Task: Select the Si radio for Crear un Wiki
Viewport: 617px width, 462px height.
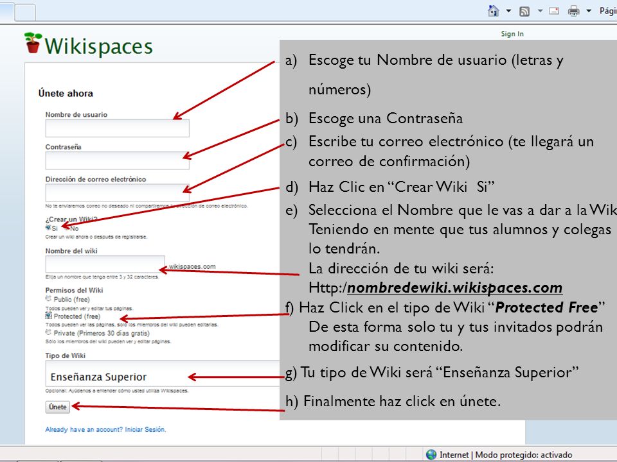Action: pyautogui.click(x=48, y=227)
